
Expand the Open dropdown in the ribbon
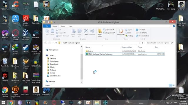click(x=129, y=30)
